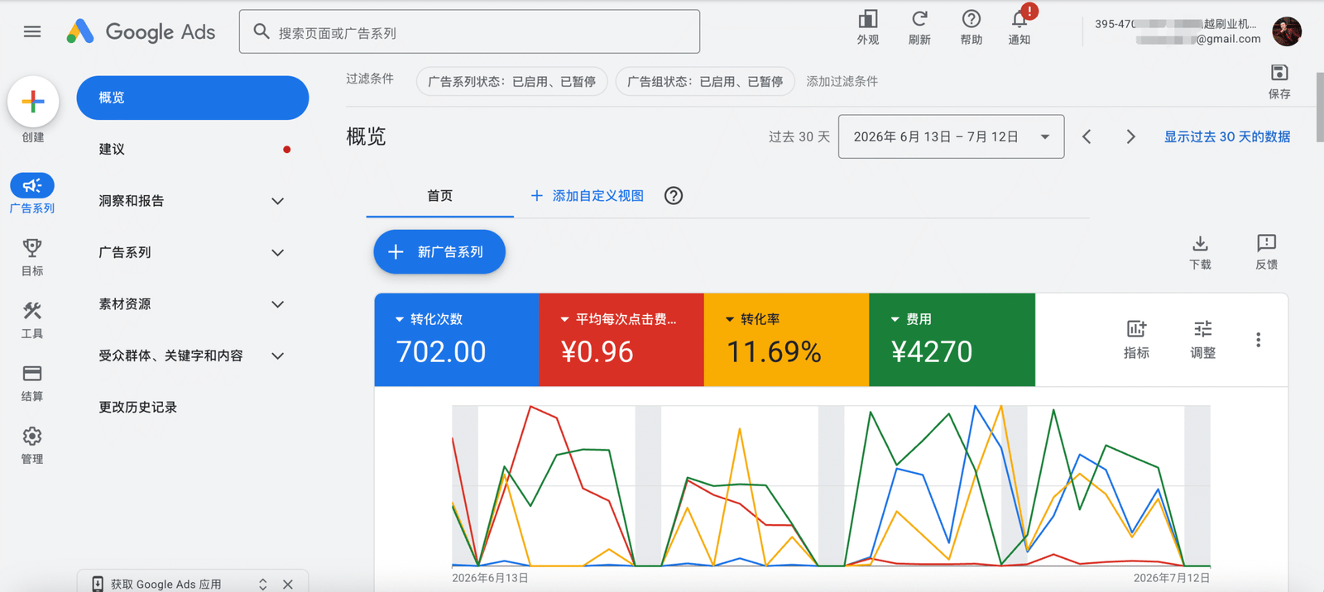Click 添加自定义视图
The height and width of the screenshot is (592, 1324).
tap(588, 196)
